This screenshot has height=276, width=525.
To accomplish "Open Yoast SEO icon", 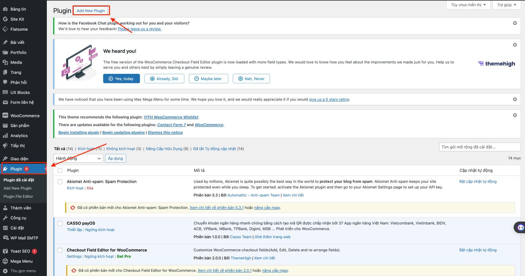I will pos(5,251).
